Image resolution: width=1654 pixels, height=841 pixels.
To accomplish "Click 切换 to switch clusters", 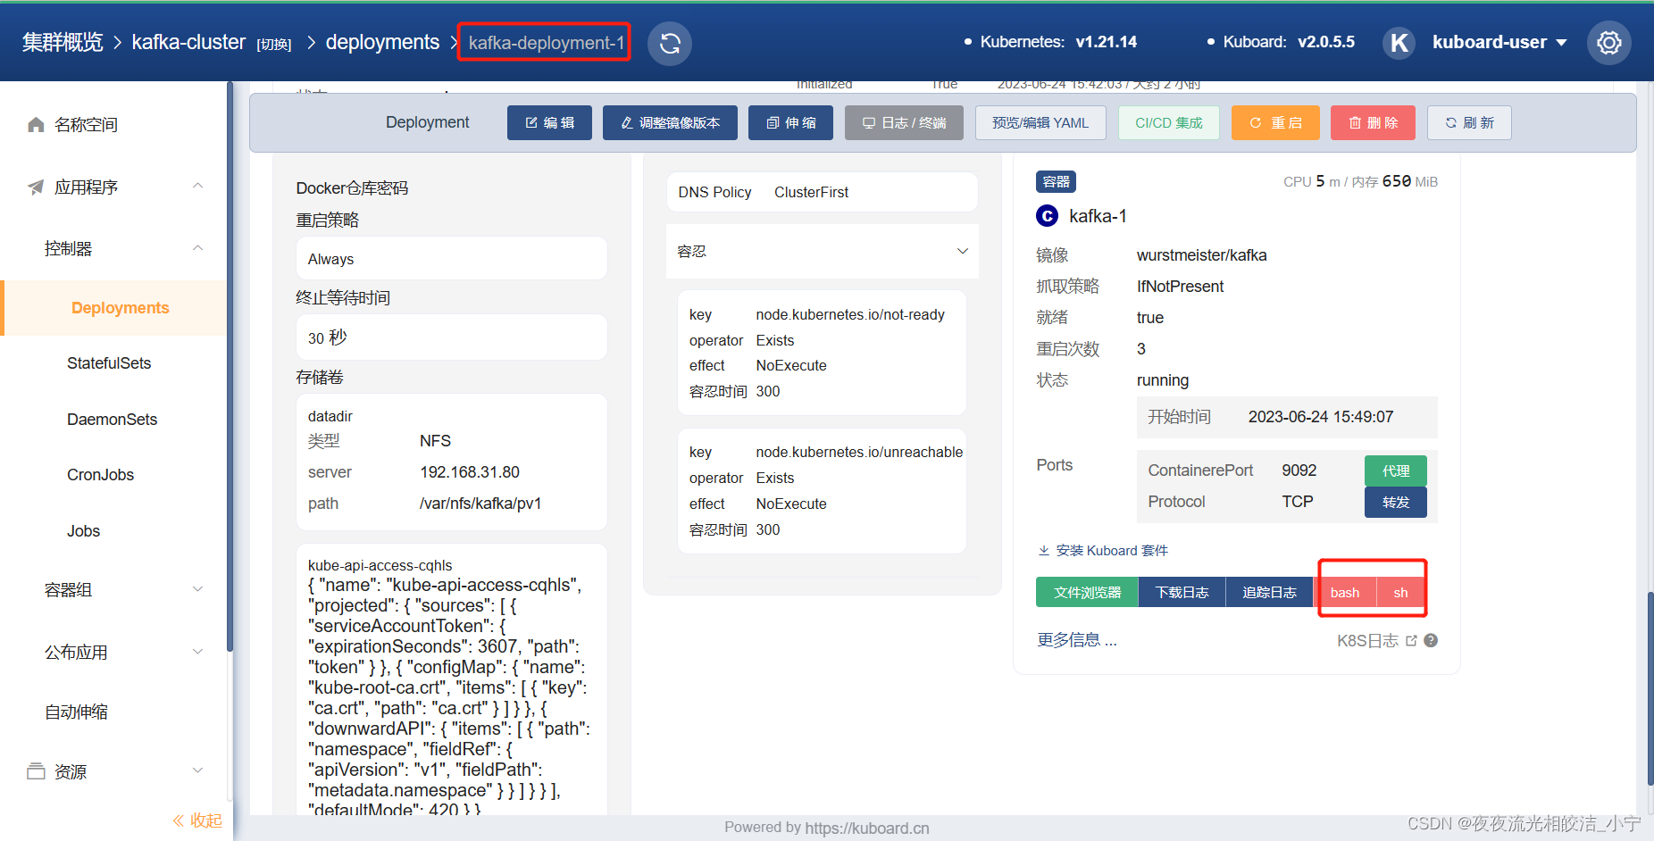I will [273, 44].
